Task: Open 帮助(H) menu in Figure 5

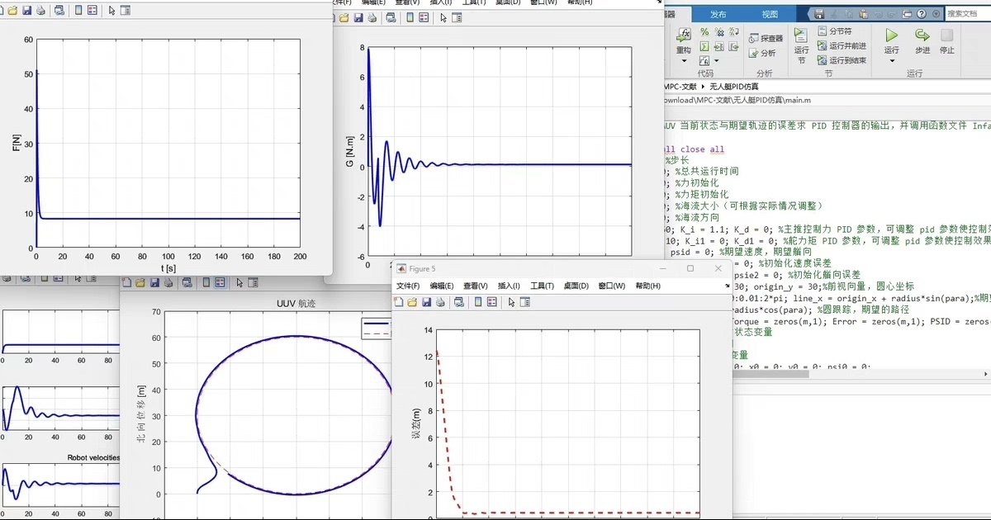Action: coord(647,286)
